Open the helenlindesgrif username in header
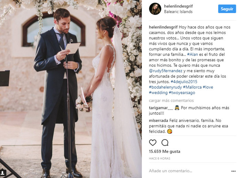The image size is (237, 178). click(x=178, y=6)
